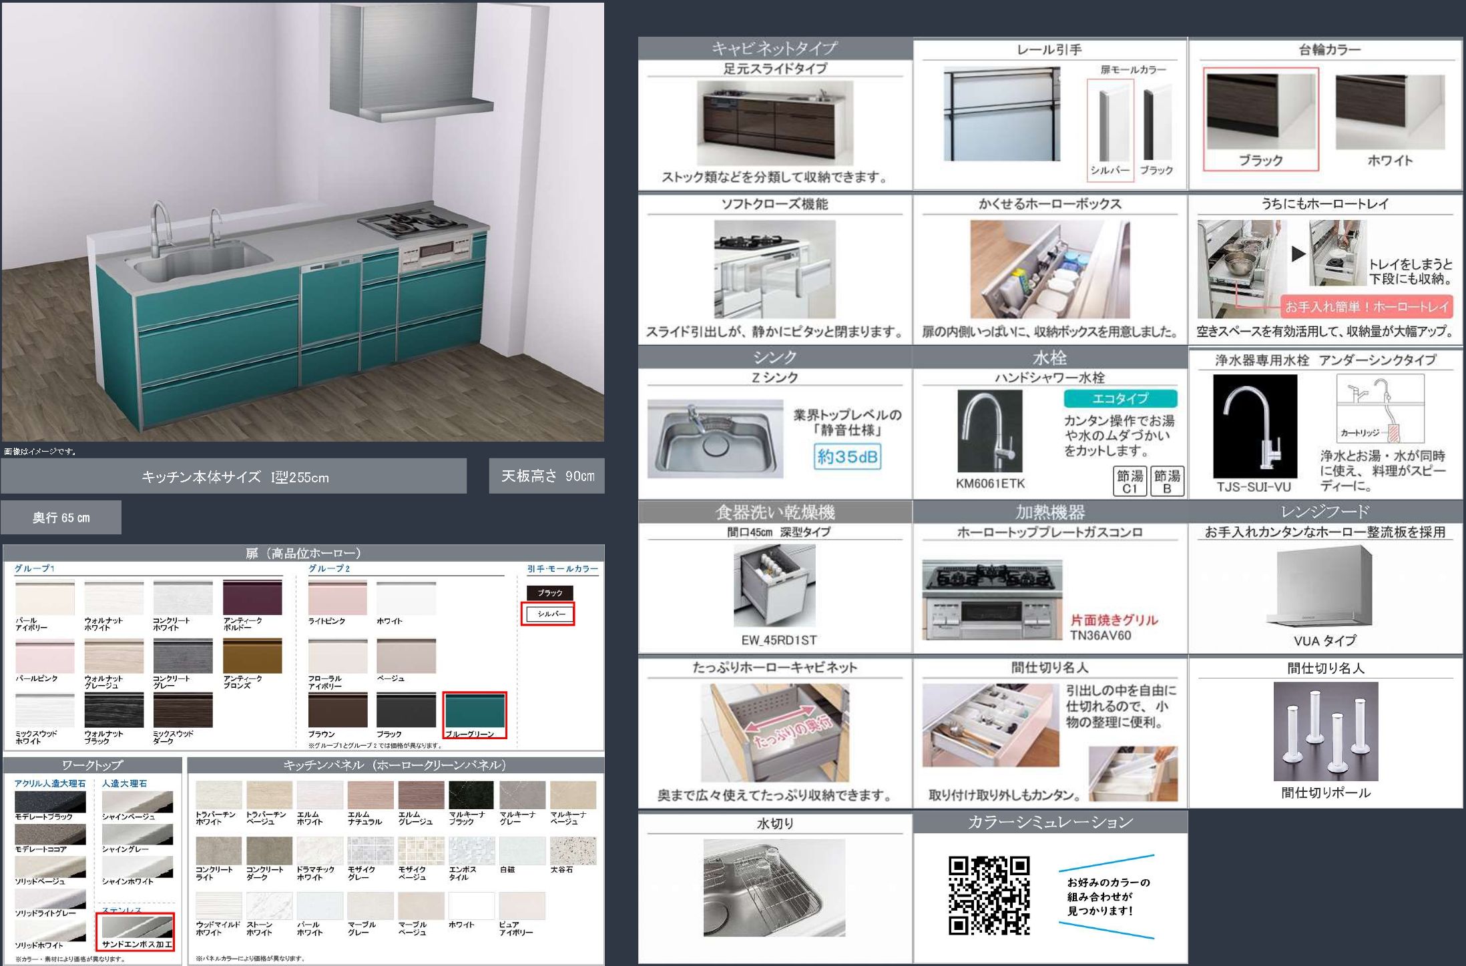Viewport: 1466px width, 966px height.
Task: Pick the アンティークボルドー door color swatch
Action: [x=252, y=598]
